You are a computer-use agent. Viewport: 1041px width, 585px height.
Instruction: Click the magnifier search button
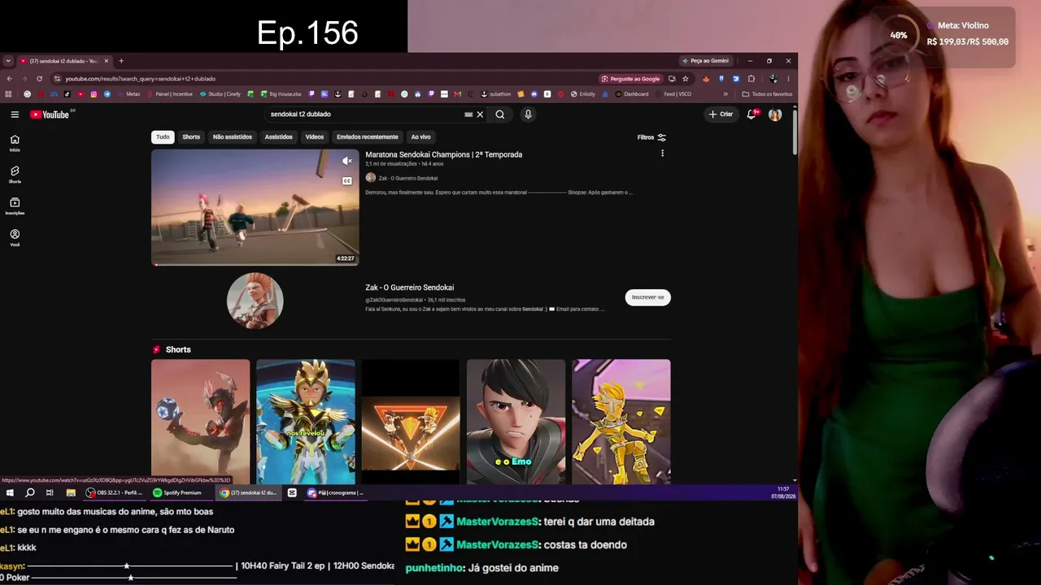tap(500, 115)
